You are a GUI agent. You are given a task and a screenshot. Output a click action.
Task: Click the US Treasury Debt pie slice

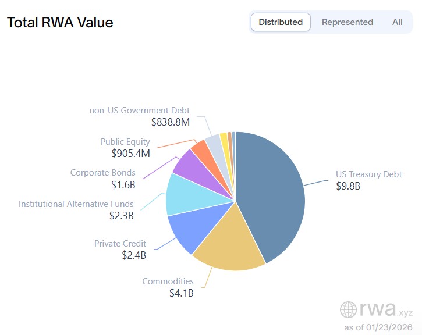274,192
